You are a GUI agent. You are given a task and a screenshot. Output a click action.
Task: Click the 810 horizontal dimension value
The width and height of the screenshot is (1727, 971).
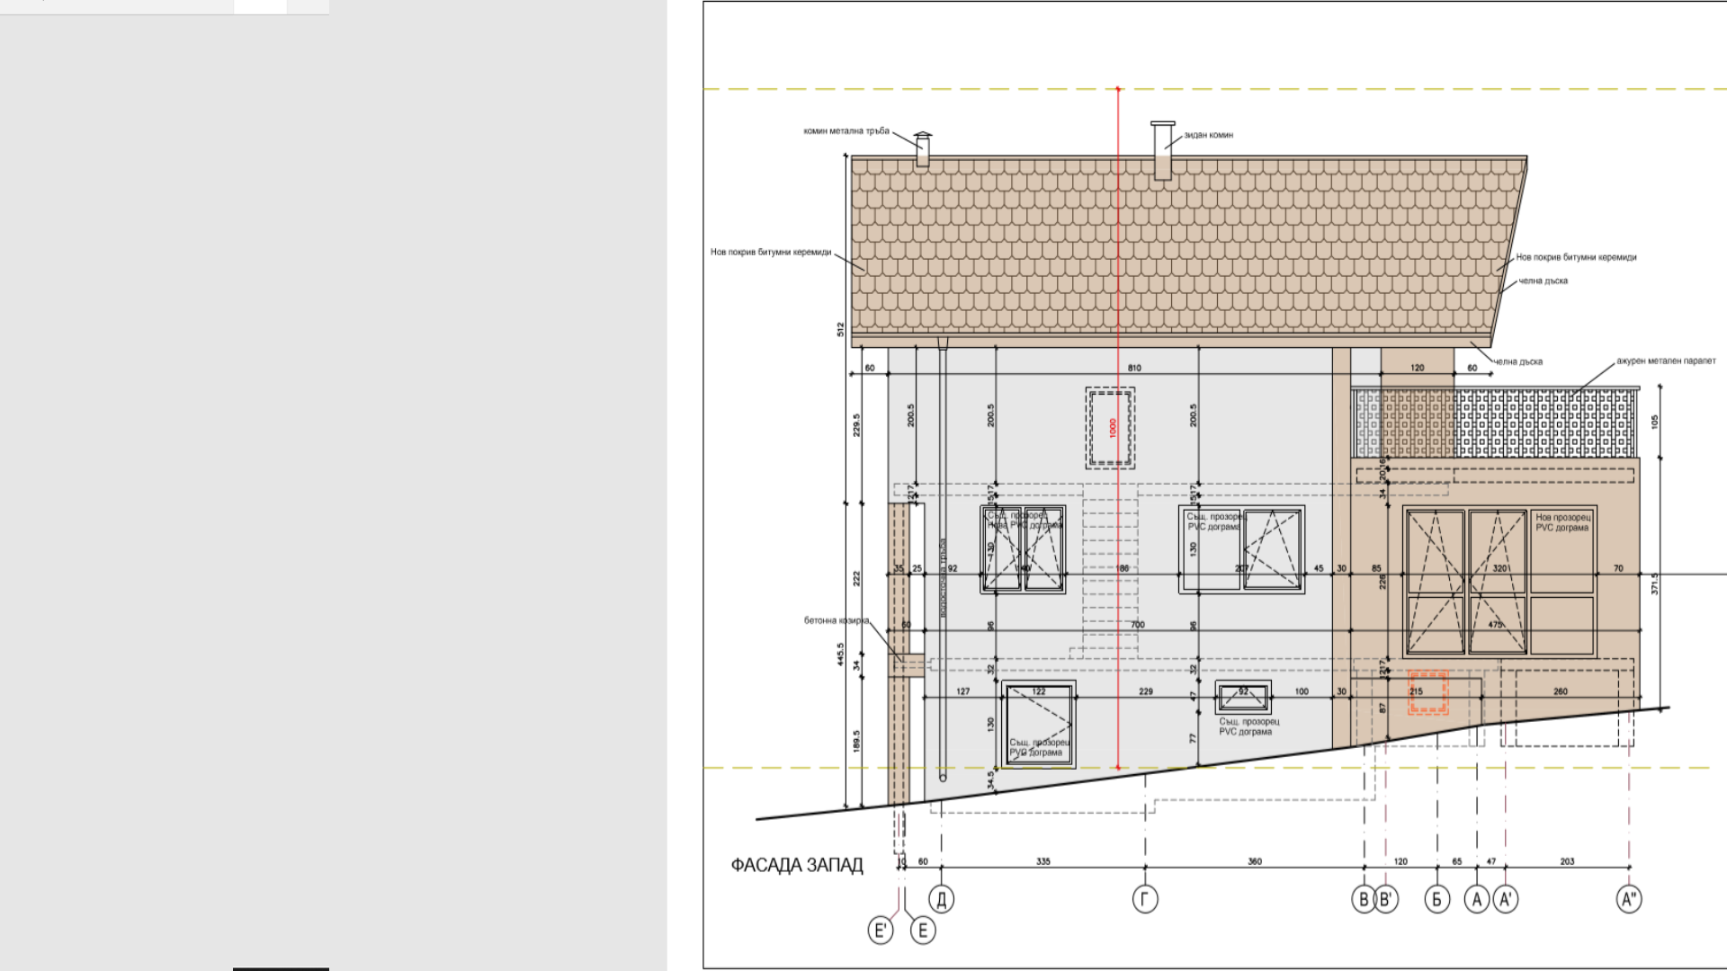[x=1134, y=368]
